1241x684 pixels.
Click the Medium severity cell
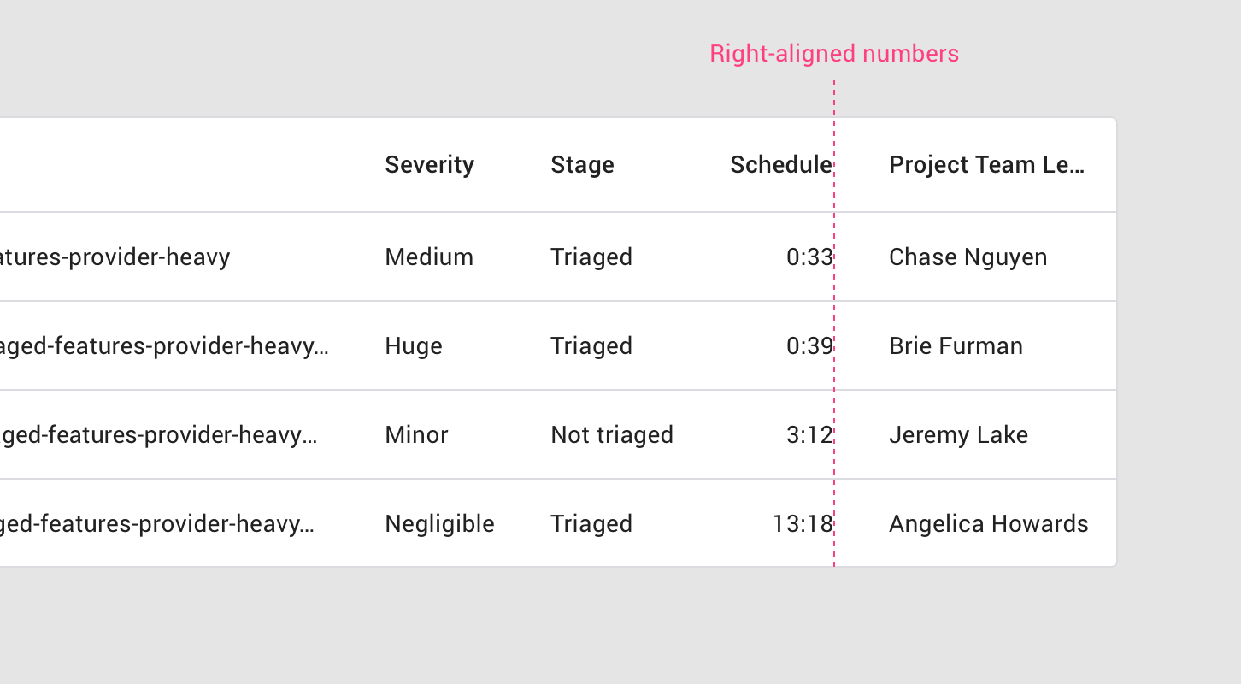tap(429, 257)
